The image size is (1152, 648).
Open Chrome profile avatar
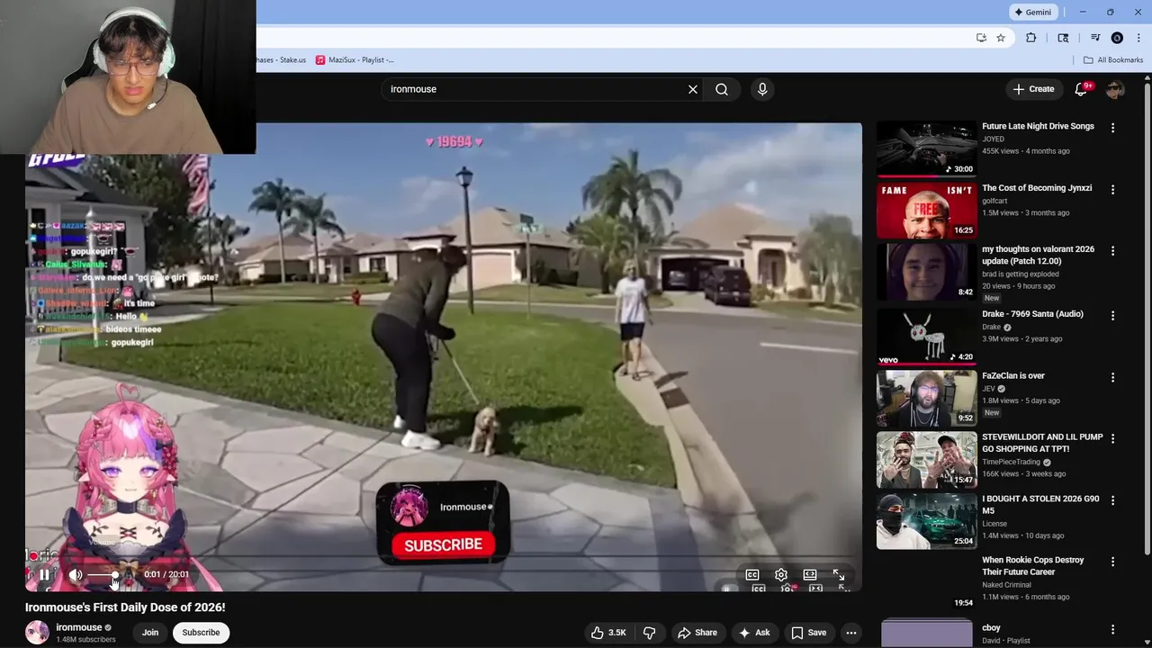[x=1117, y=38]
